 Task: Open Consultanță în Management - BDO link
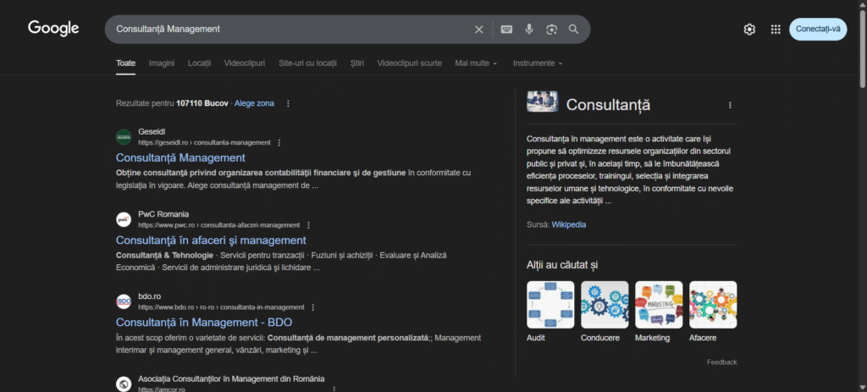204,323
